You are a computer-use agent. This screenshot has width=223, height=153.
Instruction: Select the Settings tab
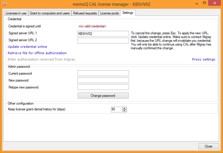pyautogui.click(x=128, y=13)
